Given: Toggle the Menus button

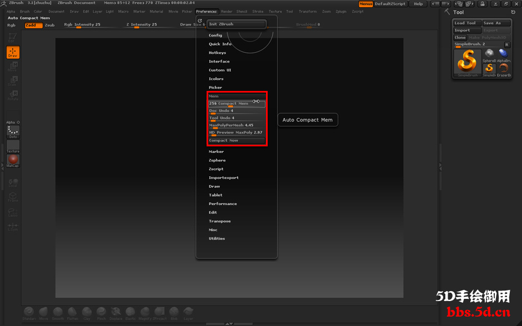Looking at the screenshot, I should [365, 4].
